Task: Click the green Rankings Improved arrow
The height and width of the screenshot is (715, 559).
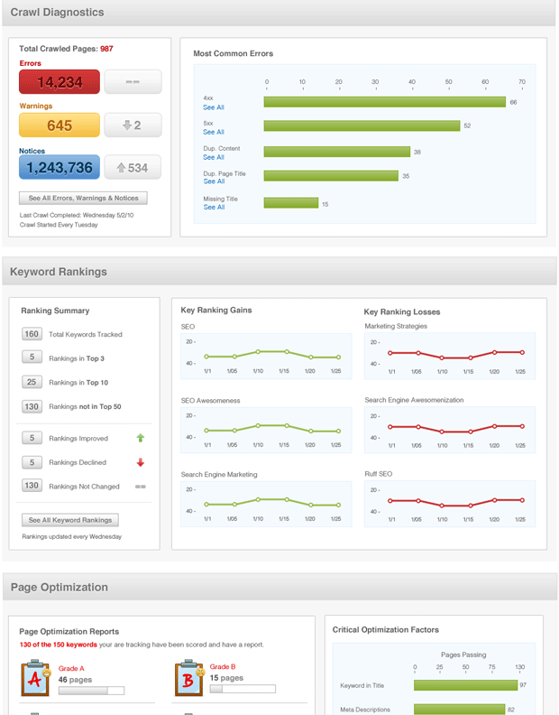Action: (x=140, y=438)
